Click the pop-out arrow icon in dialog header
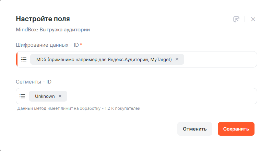 (x=236, y=19)
